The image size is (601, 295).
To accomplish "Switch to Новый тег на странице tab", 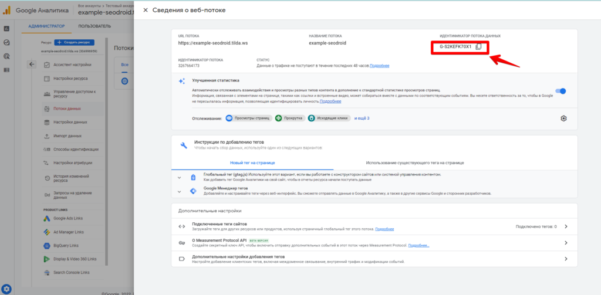I will pyautogui.click(x=252, y=163).
